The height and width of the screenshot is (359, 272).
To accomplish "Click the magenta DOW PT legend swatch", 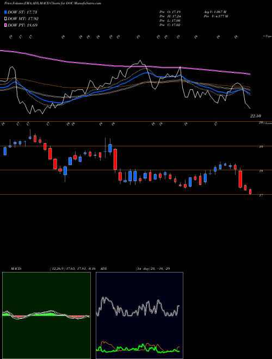I will 5,25.
